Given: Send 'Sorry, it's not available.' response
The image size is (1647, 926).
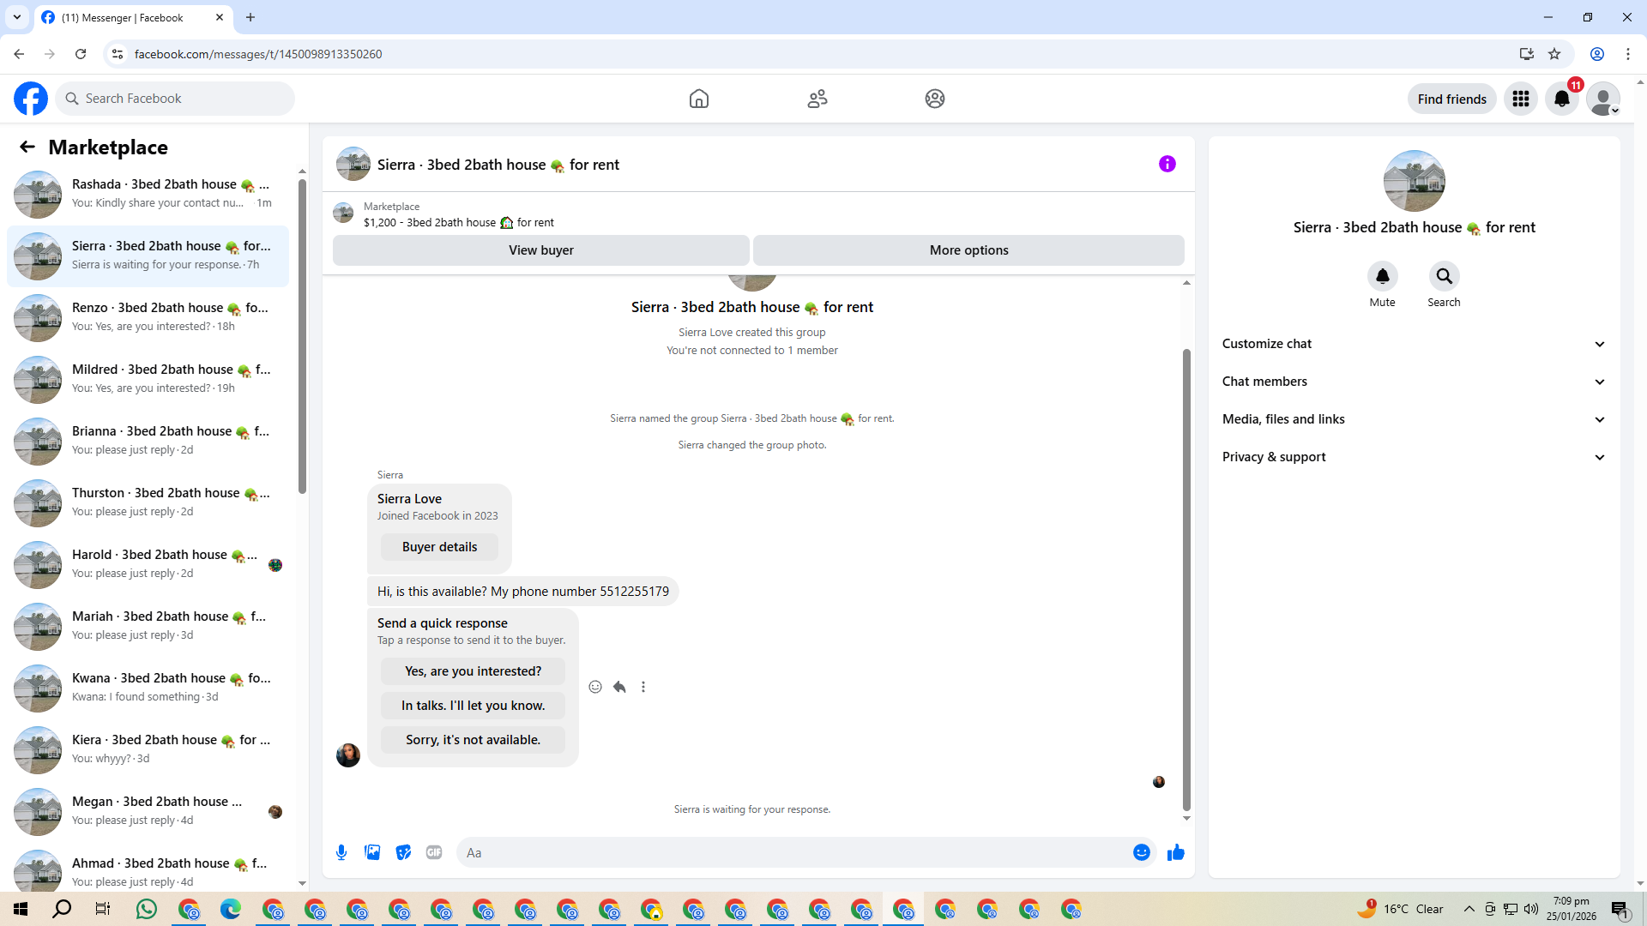Looking at the screenshot, I should click(x=473, y=740).
